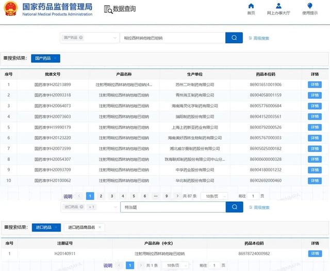Viewport: 330px width, 271px height.
Task: Click the ellipsis more-pages button
Action: click(x=156, y=196)
